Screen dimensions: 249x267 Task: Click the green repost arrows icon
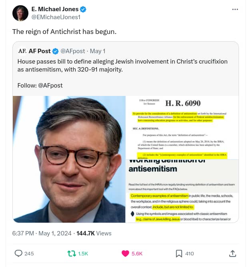pos(72,253)
